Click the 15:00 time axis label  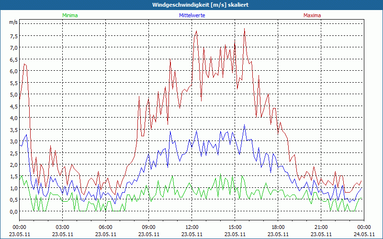tap(235, 228)
